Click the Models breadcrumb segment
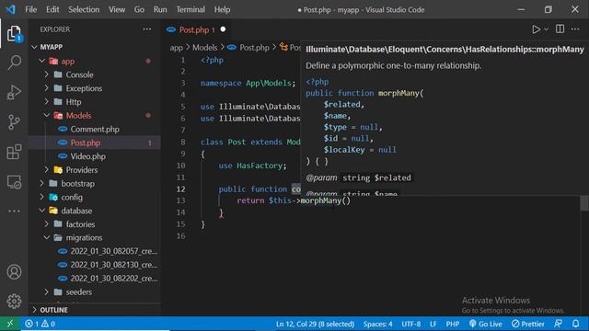Screen dimensions: 589x331 (x=204, y=48)
